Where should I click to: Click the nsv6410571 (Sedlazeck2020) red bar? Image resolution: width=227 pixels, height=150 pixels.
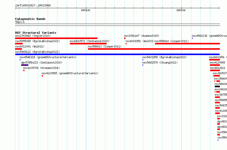point(88,44)
